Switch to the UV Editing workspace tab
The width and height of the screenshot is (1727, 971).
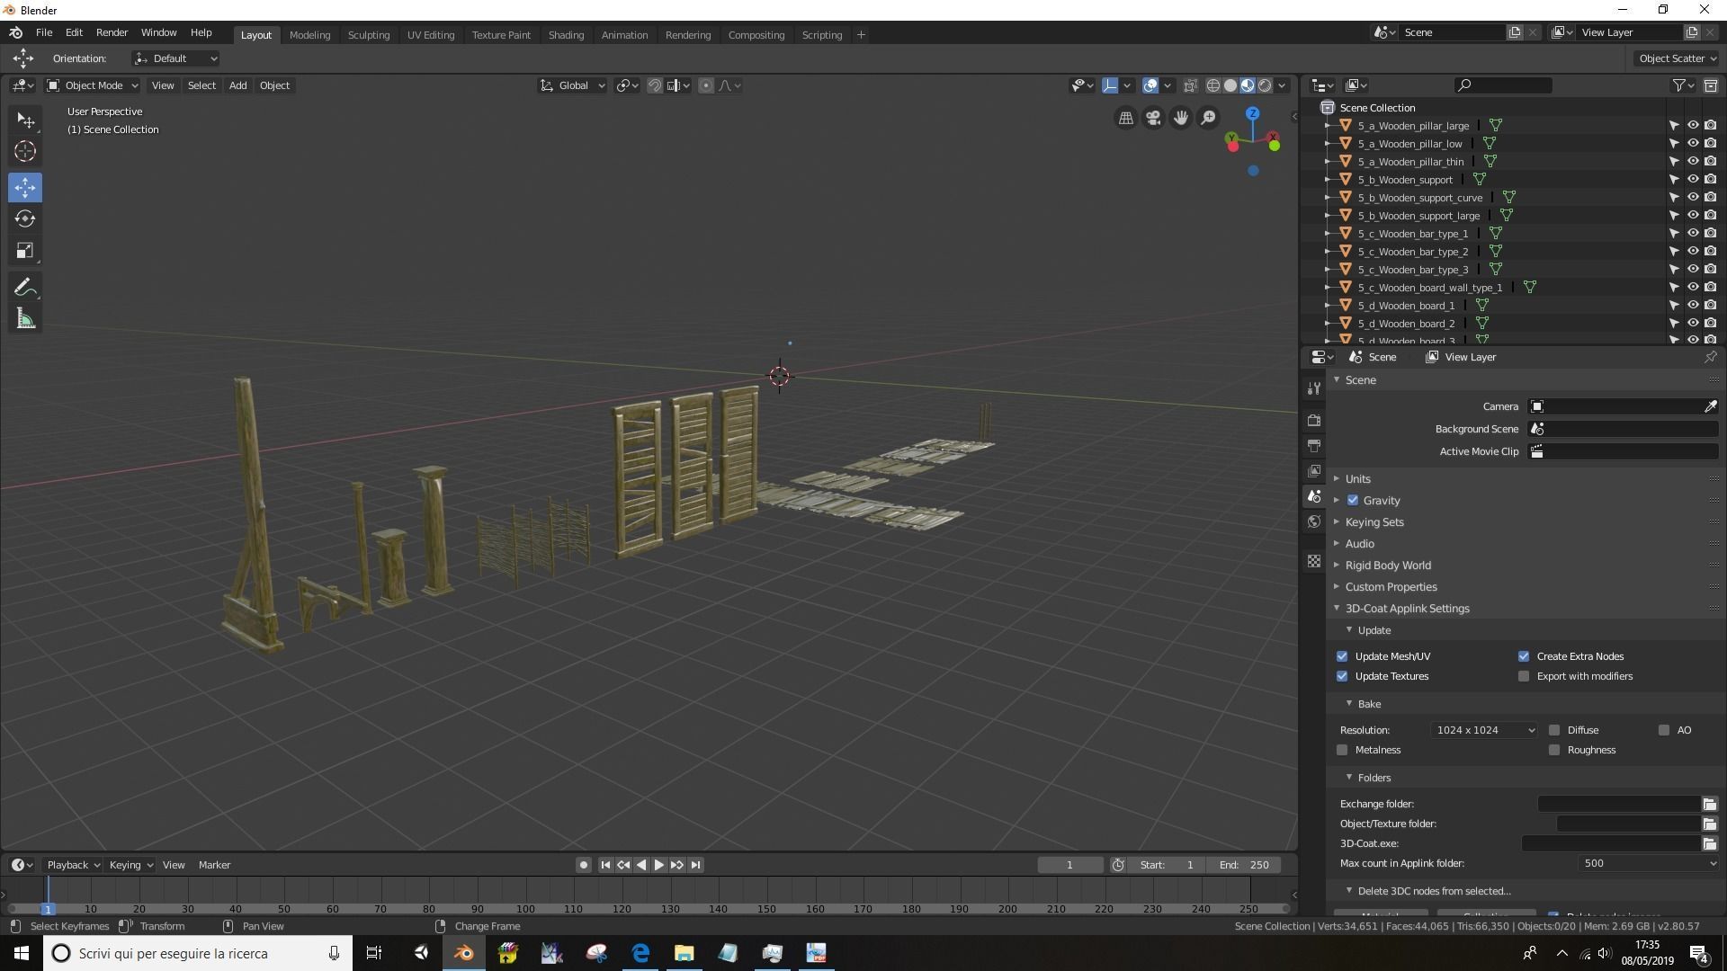(430, 35)
